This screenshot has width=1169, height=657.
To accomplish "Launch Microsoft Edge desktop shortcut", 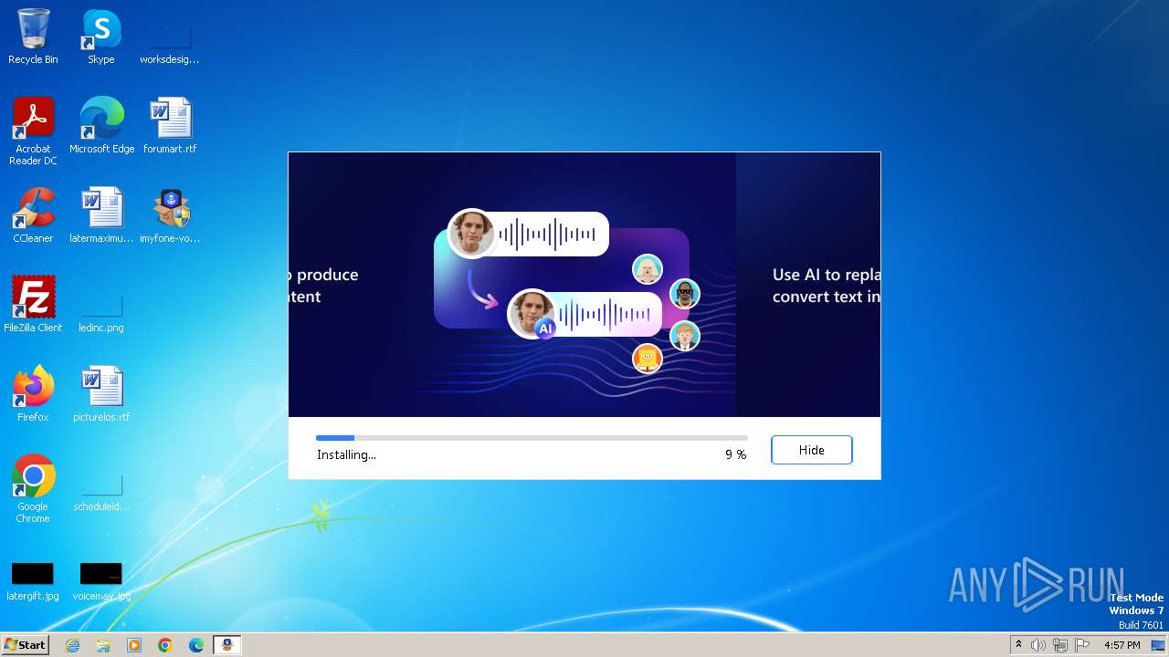I will pyautogui.click(x=101, y=126).
